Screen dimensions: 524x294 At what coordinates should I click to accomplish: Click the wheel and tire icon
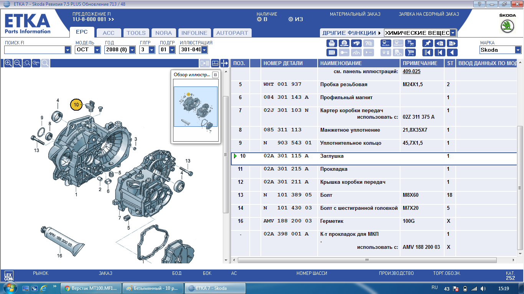[344, 43]
